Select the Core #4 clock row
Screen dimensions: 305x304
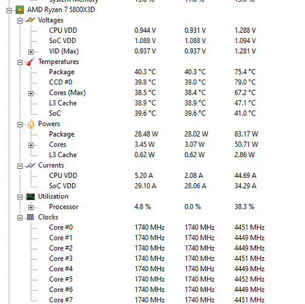(61, 269)
